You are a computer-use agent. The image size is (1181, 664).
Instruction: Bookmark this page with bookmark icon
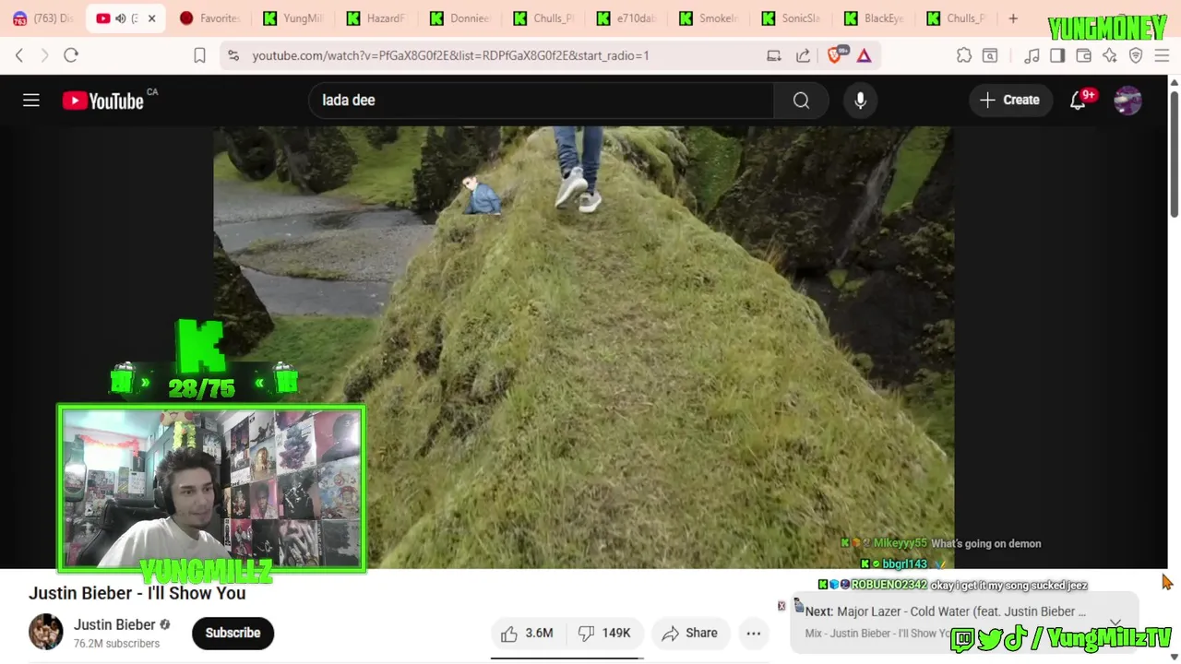(x=199, y=55)
